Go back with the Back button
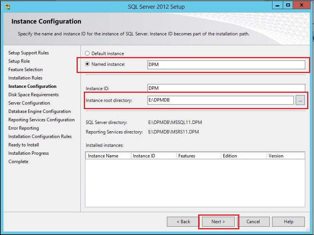314x235 pixels. [x=183, y=222]
